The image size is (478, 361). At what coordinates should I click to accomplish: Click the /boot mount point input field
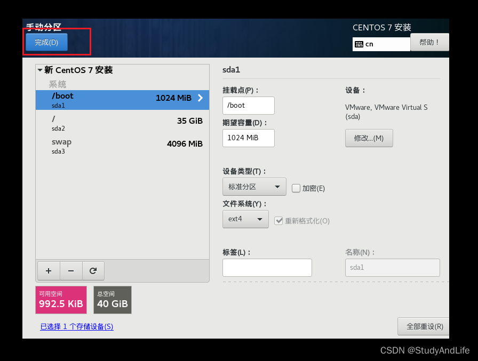[x=248, y=106]
